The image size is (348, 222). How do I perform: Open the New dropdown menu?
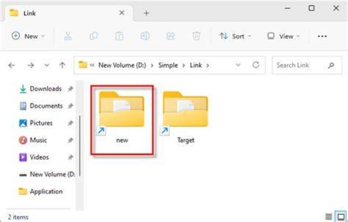[28, 36]
